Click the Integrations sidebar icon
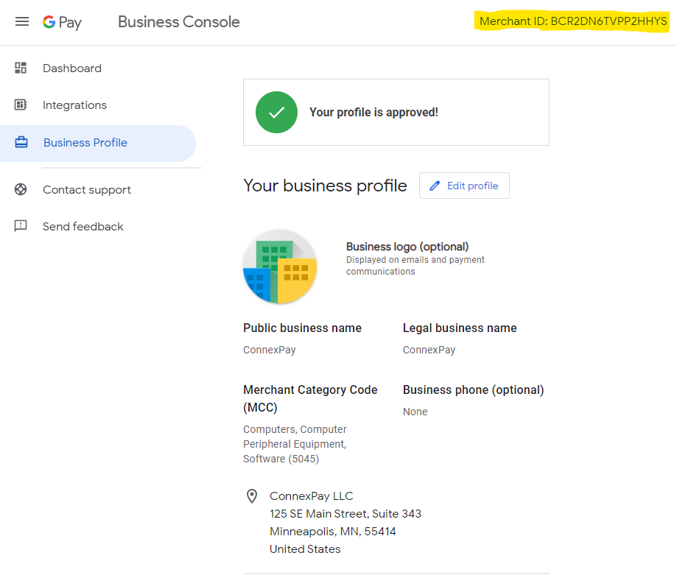Image resolution: width=677 pixels, height=578 pixels. click(21, 105)
